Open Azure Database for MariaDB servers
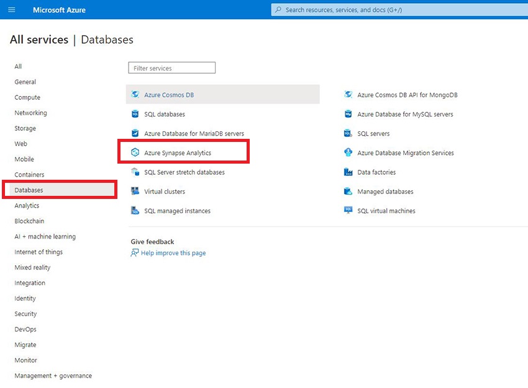 (194, 133)
